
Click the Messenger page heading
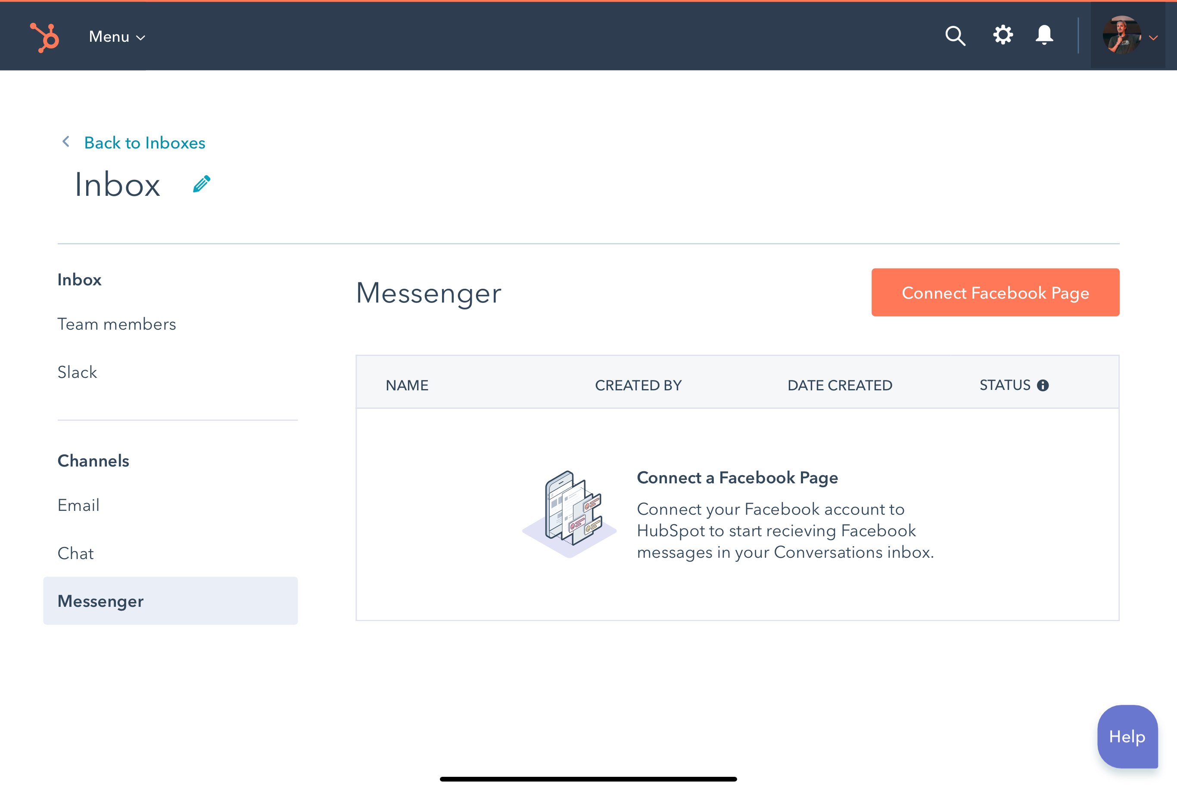429,293
